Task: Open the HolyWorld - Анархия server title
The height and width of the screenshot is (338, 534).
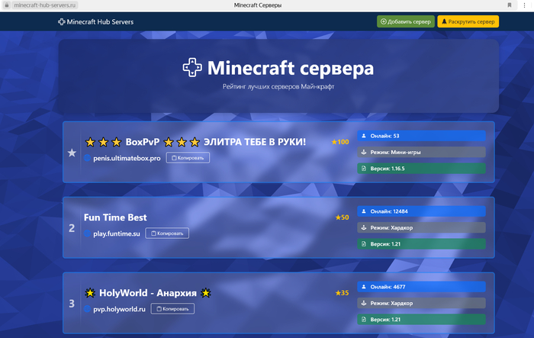Action: (x=148, y=293)
